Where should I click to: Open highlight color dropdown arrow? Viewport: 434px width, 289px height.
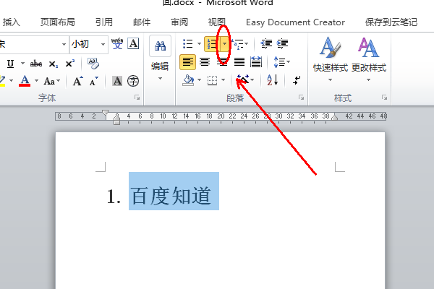(12, 81)
